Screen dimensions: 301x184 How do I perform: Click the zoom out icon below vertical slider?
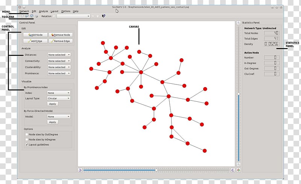click(239, 164)
